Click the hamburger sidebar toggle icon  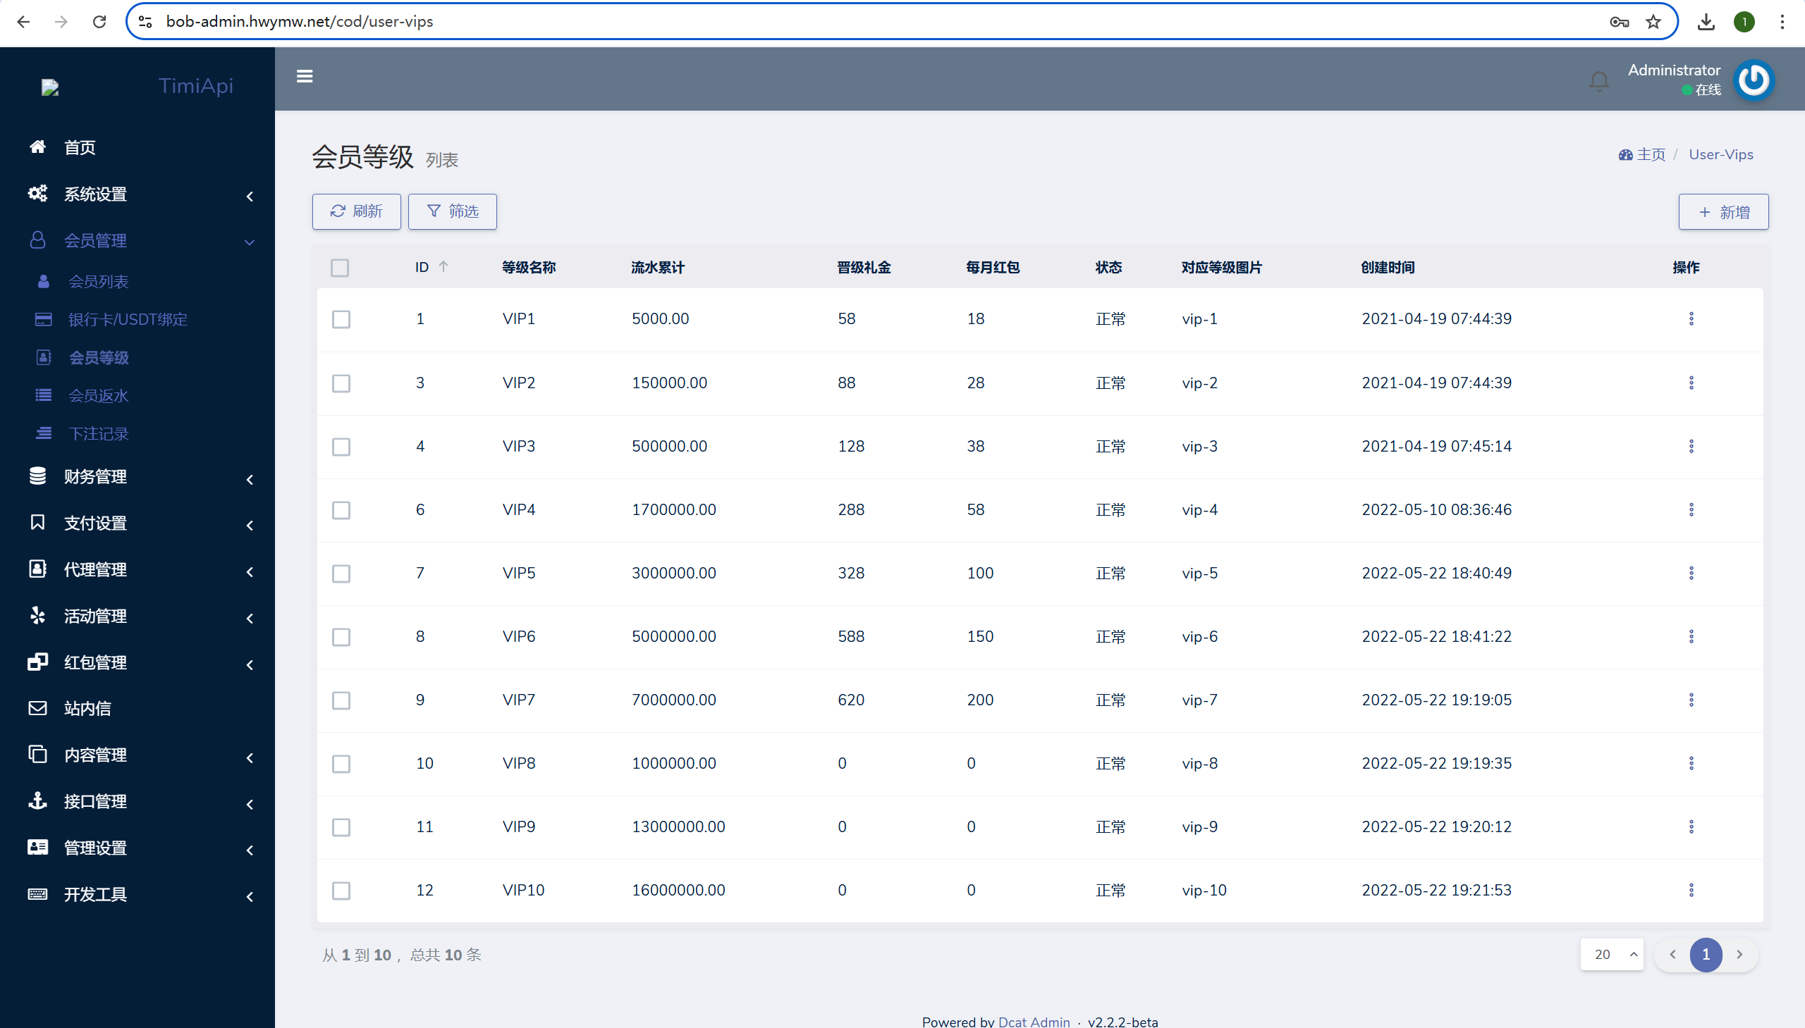point(305,76)
